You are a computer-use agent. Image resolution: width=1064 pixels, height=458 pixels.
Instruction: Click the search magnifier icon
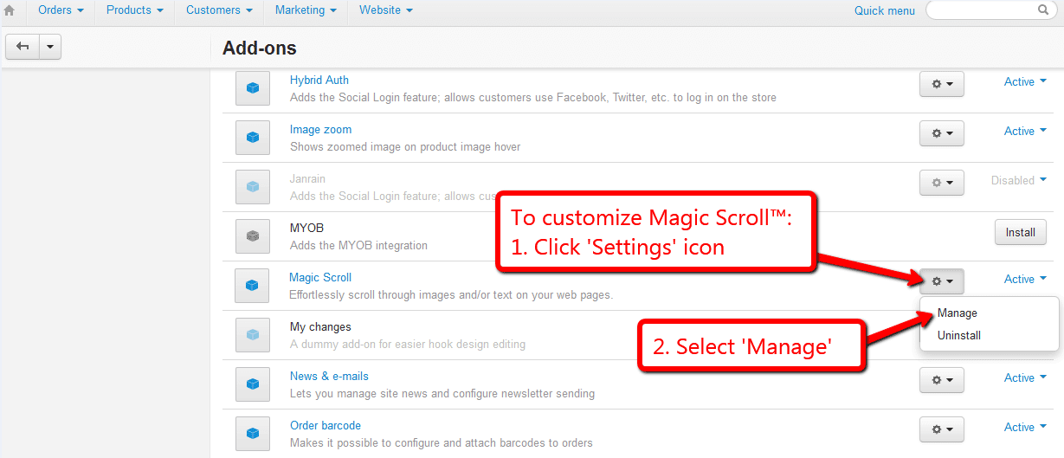tap(1043, 10)
